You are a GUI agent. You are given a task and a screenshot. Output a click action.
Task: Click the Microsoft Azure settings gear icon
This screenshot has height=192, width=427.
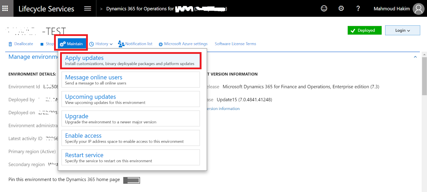[x=161, y=44]
